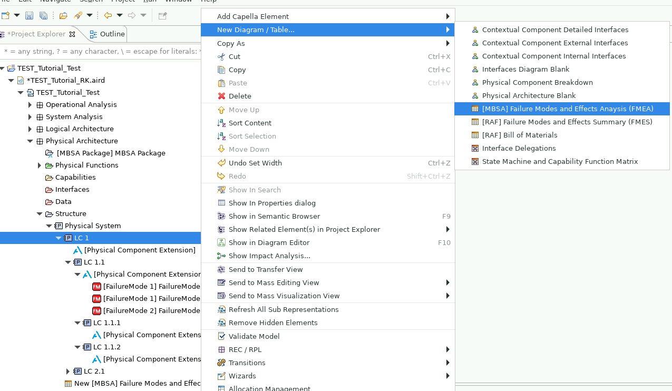672x391 pixels.
Task: Choose Sort Content from context menu
Action: click(328, 123)
